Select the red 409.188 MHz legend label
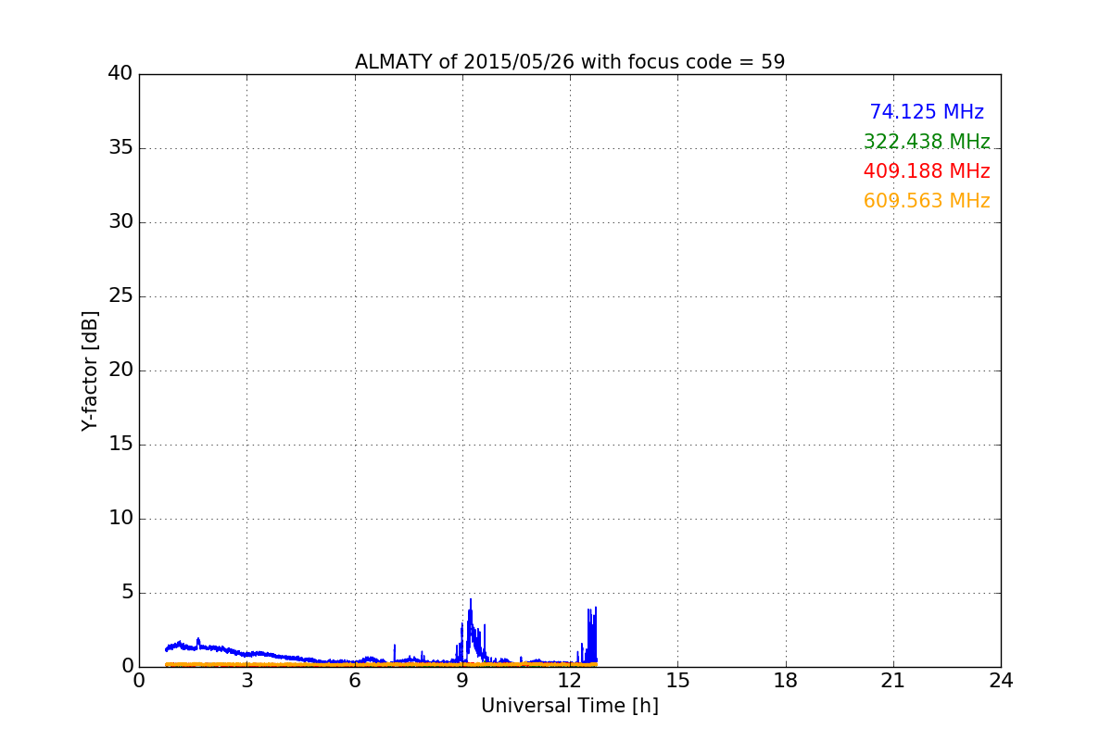 click(927, 171)
